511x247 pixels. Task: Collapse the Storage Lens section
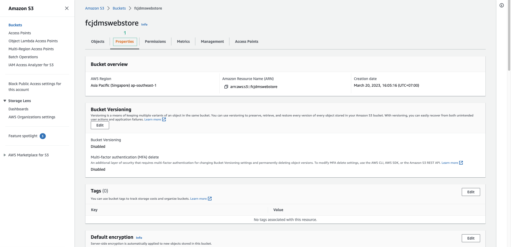5,101
